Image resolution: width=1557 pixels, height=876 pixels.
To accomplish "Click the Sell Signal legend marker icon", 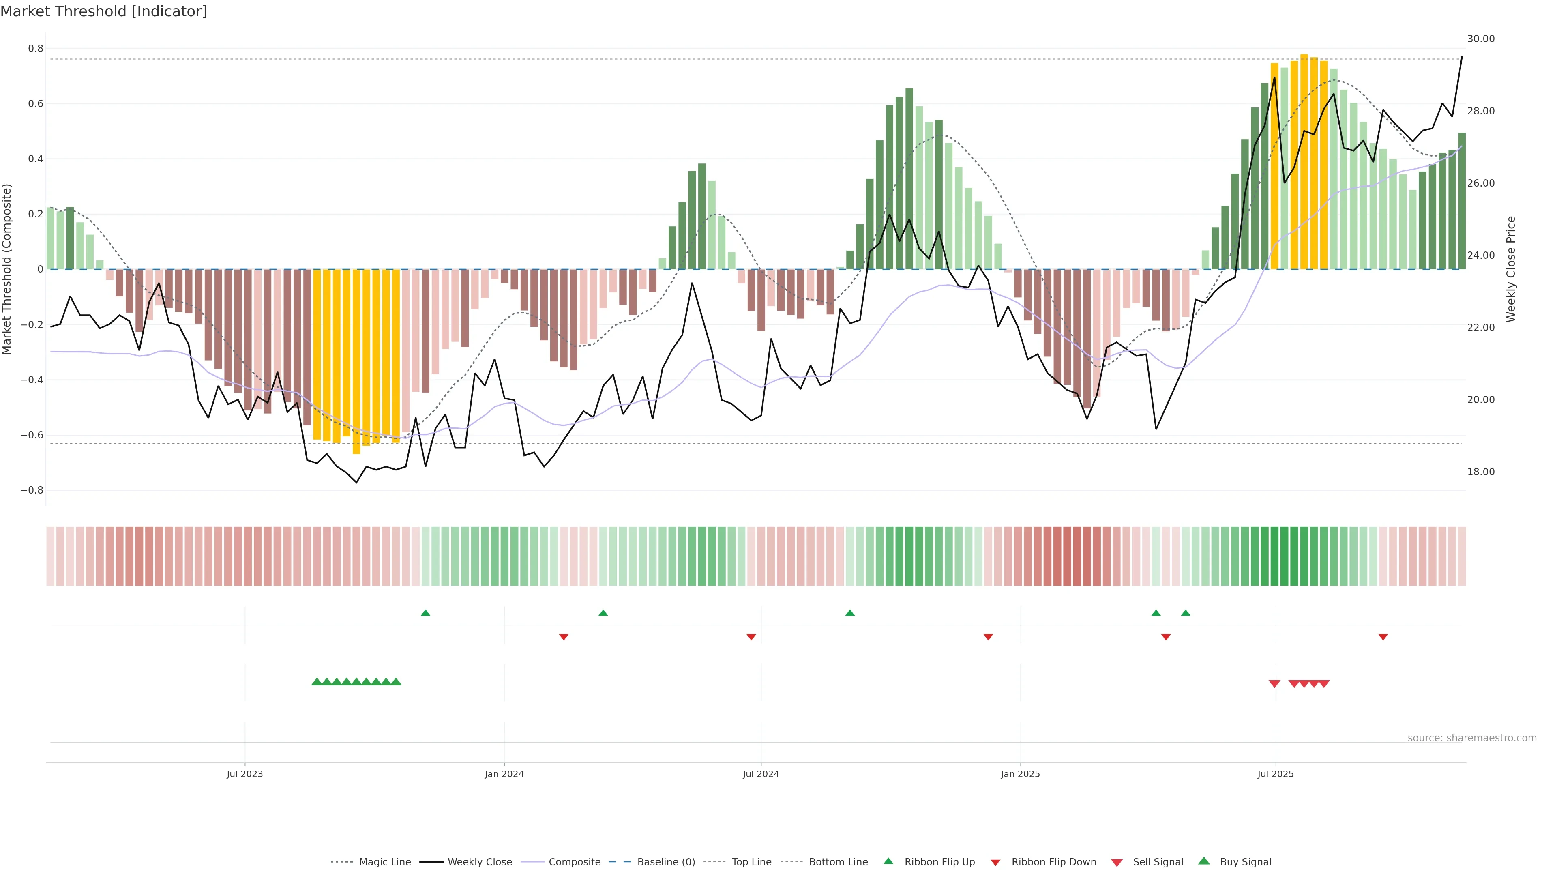I will point(1116,863).
